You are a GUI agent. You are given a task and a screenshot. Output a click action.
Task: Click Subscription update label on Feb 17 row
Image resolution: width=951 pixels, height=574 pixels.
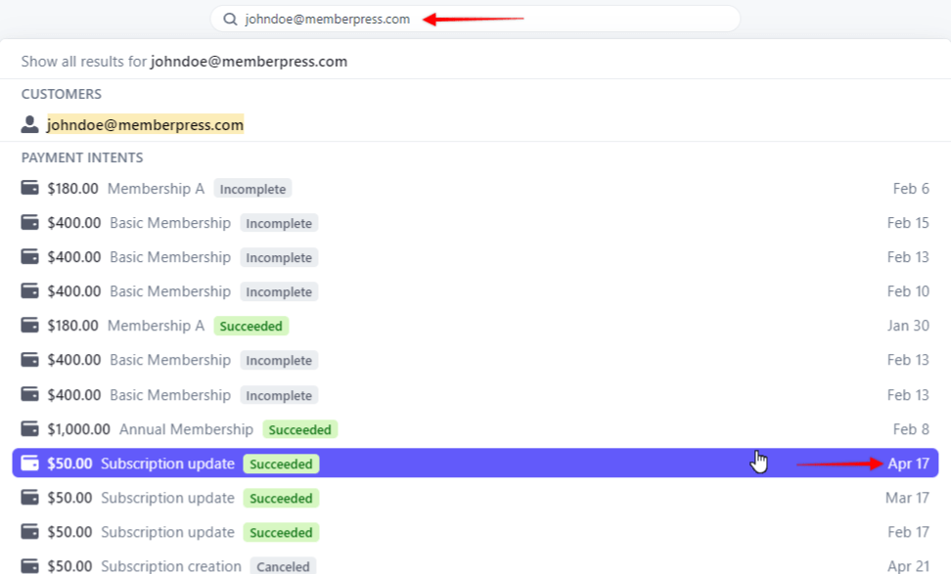(168, 532)
